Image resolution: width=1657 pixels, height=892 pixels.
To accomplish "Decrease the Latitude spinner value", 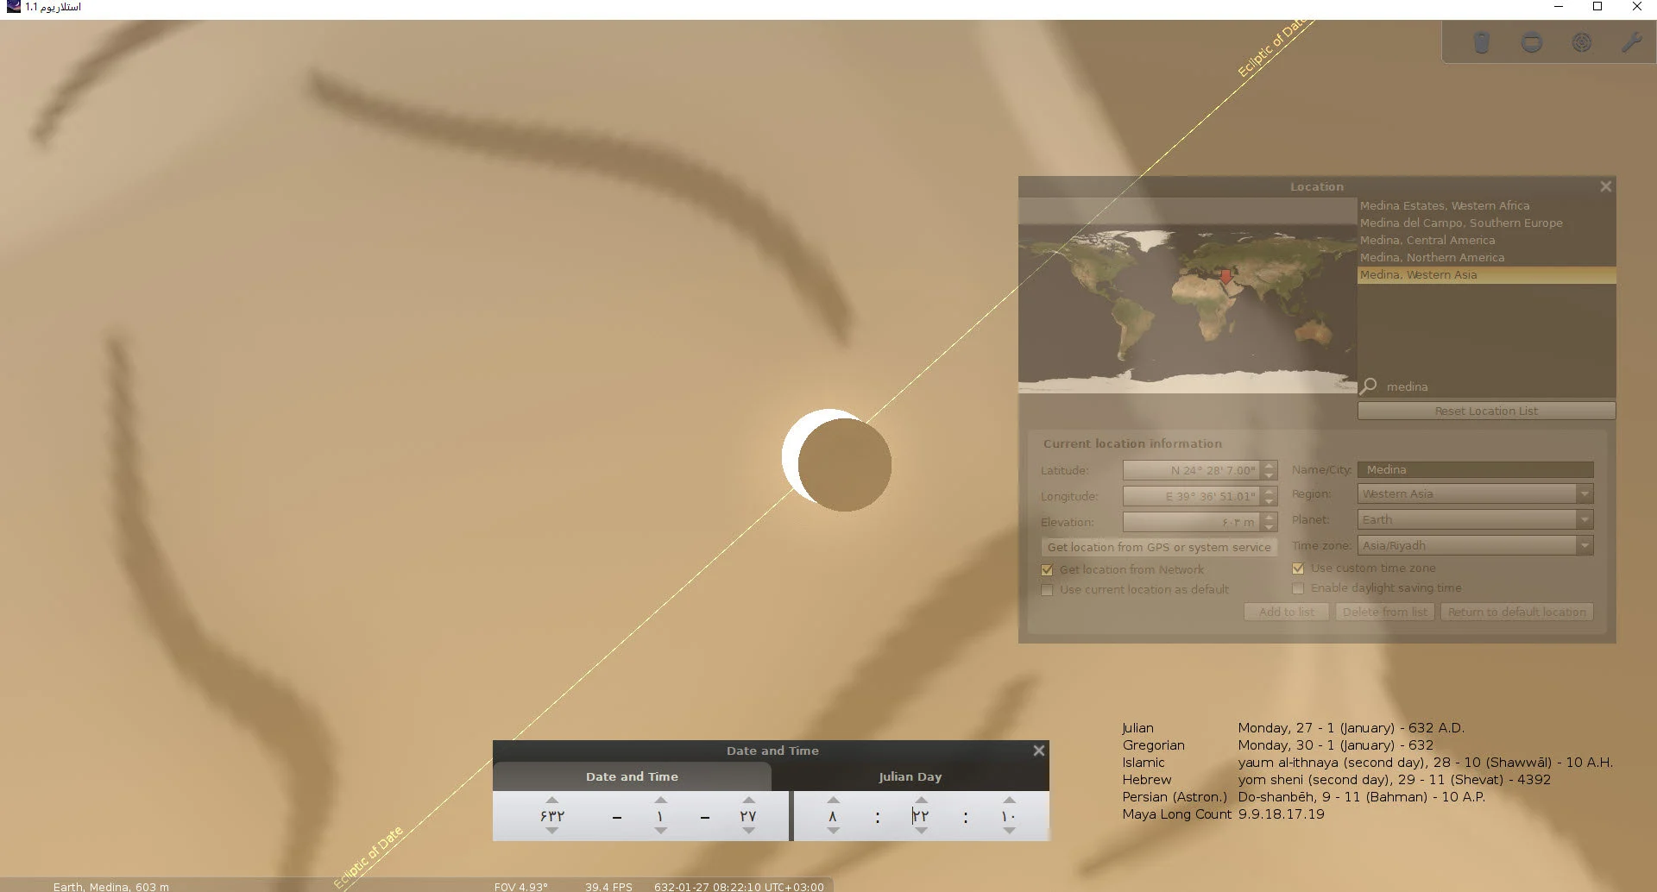I will coord(1269,475).
